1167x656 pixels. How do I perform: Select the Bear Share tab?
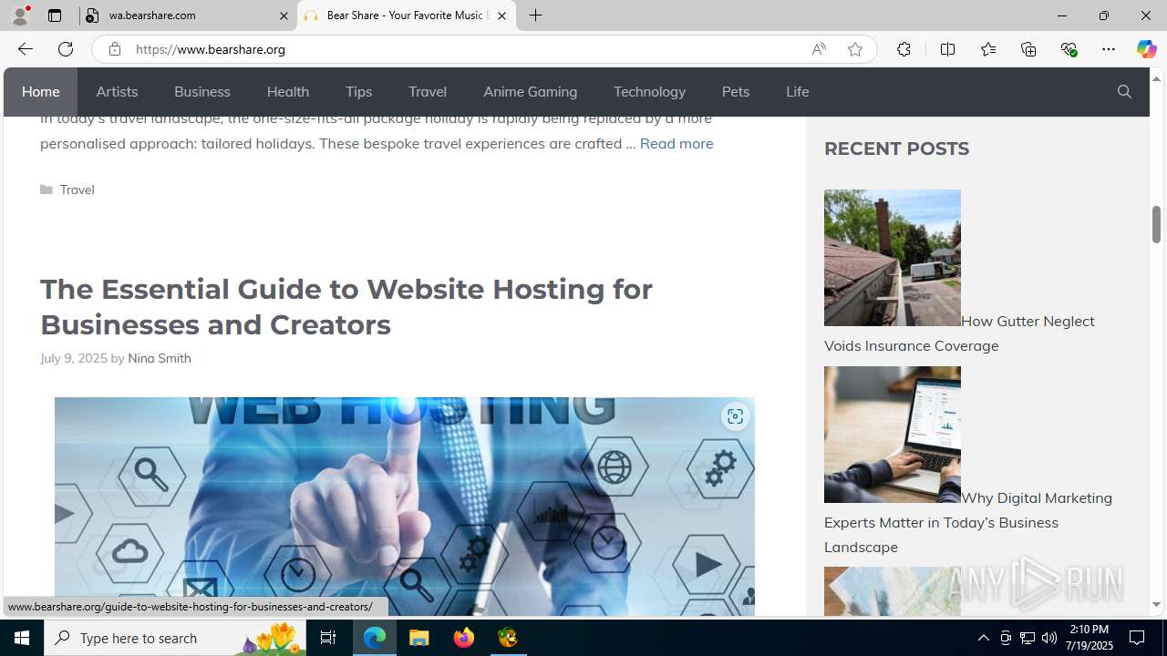coord(406,15)
